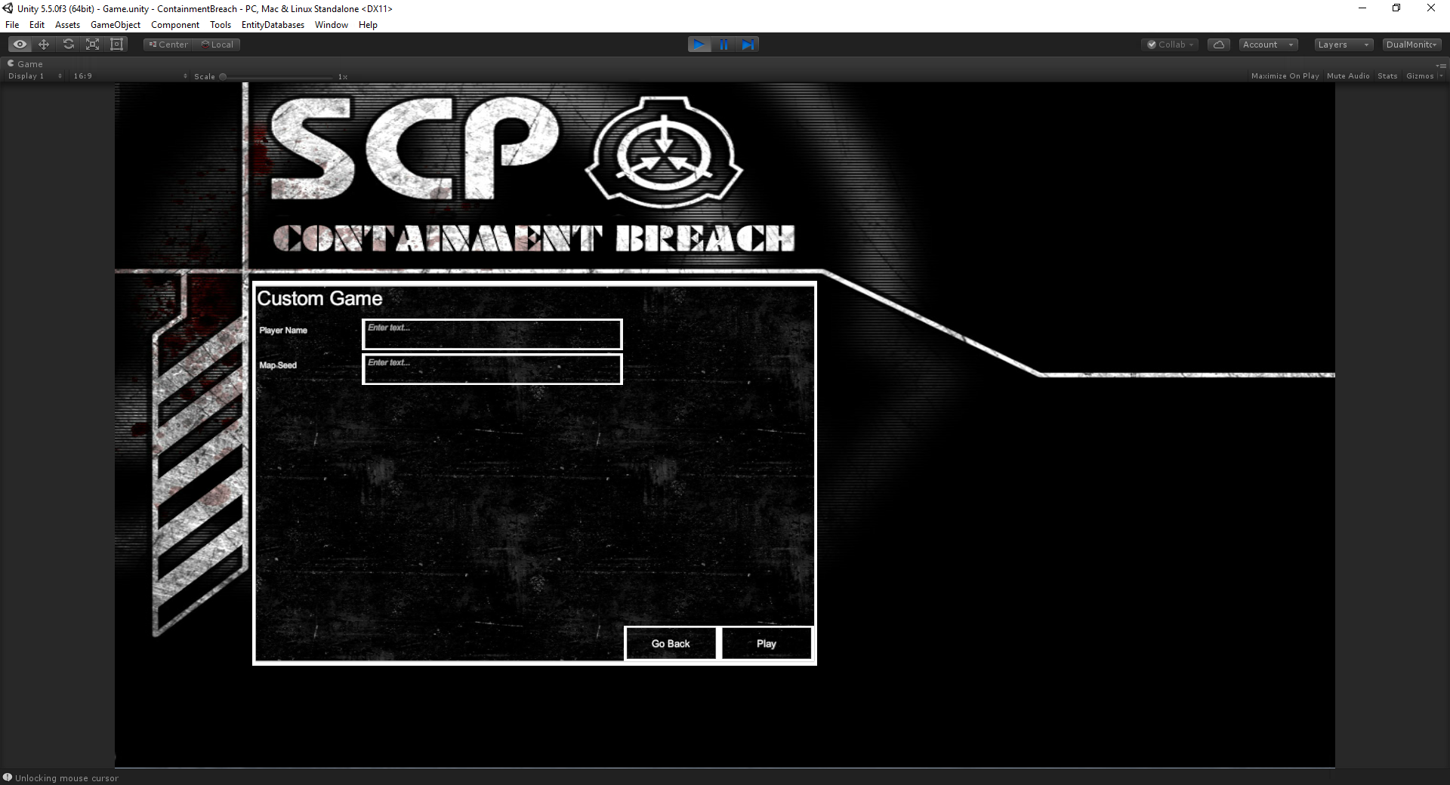Click the 'Custom Game' heading text

pyautogui.click(x=319, y=299)
